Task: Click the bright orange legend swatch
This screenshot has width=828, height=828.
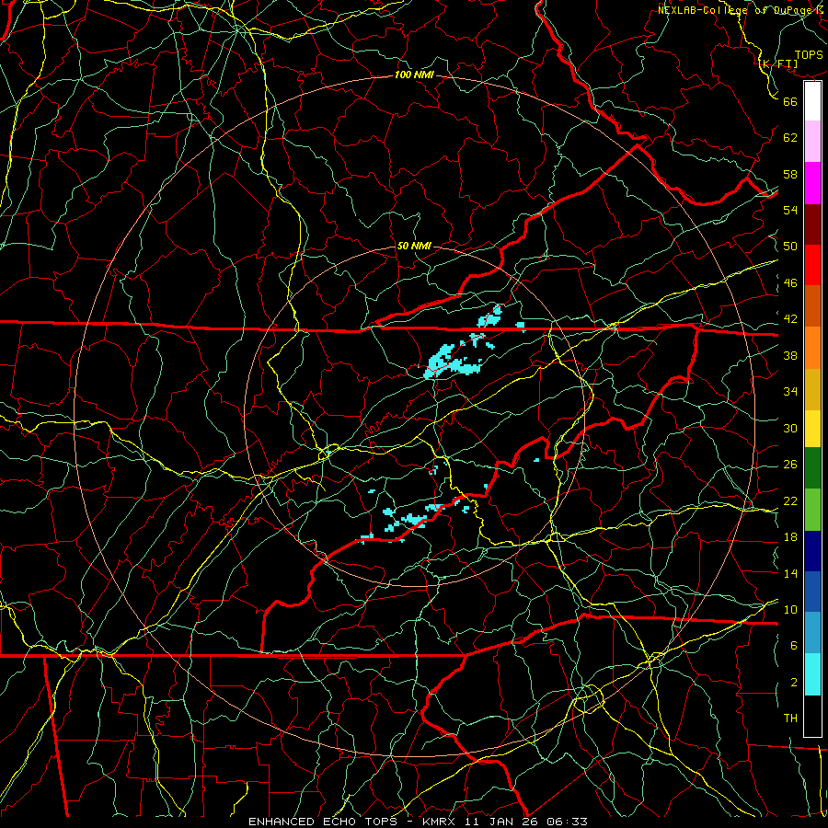Action: 812,348
